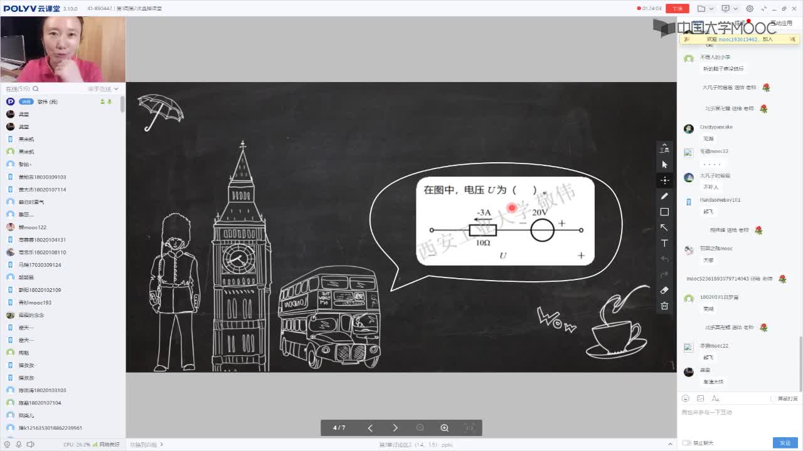Open the settings gear
Screen dimensions: 803x451
click(x=750, y=9)
